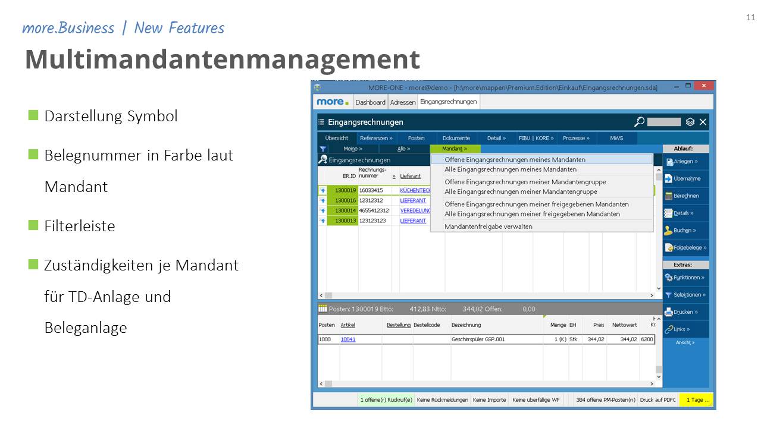Click the arrow icon in row 1300014

[322, 210]
